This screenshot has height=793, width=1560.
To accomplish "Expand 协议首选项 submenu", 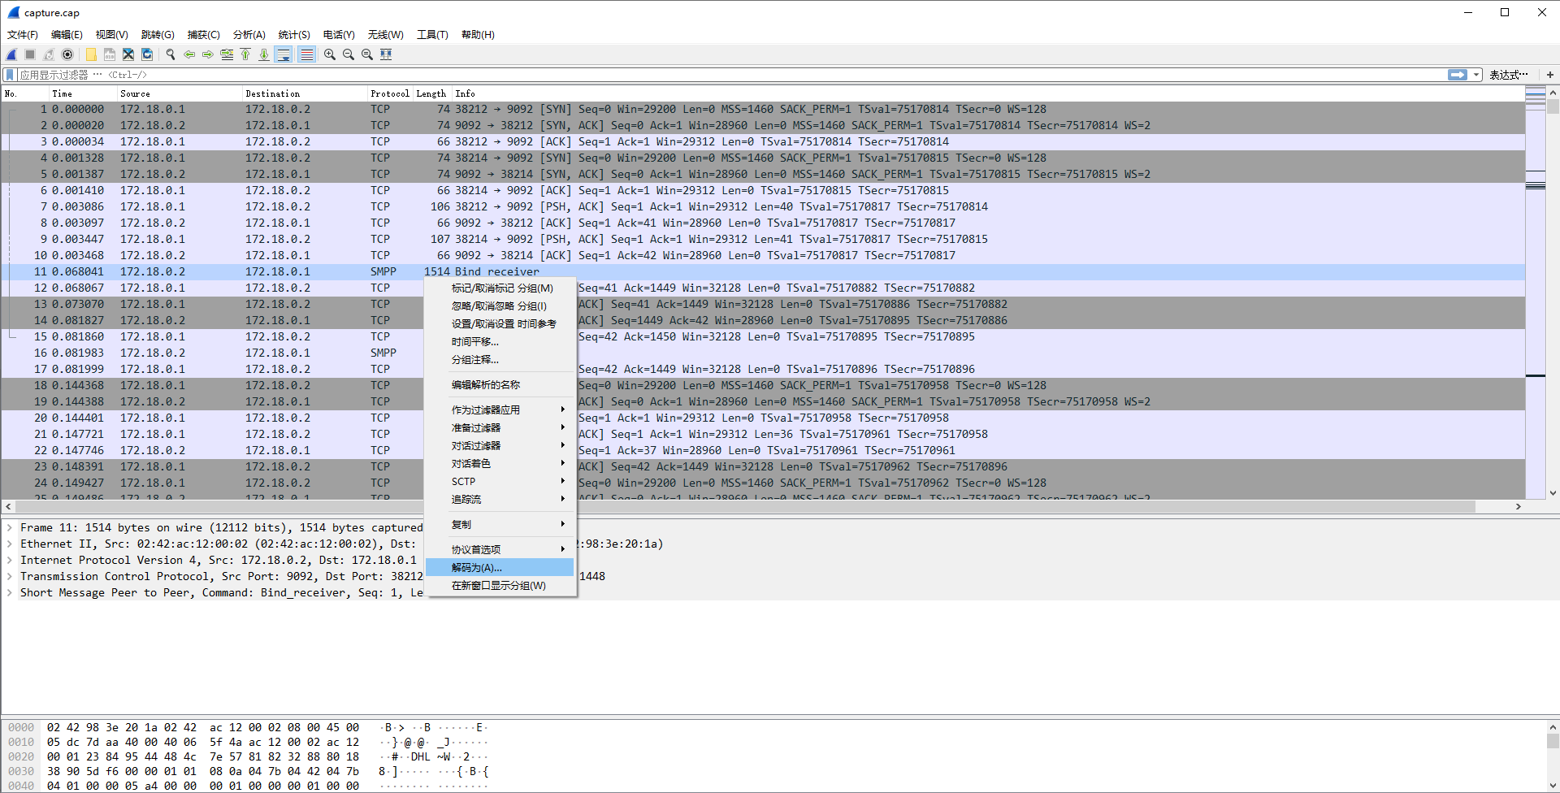I will (x=500, y=550).
